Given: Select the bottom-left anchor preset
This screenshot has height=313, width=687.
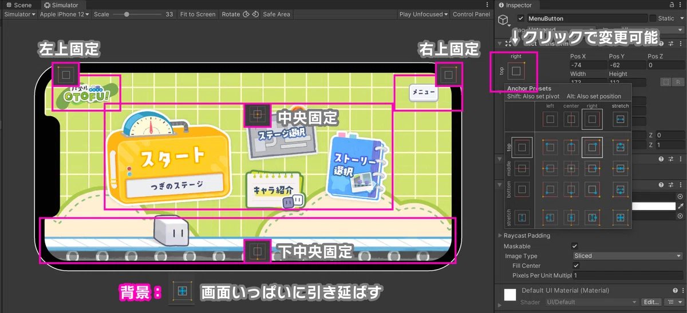Looking at the screenshot, I should coord(550,189).
